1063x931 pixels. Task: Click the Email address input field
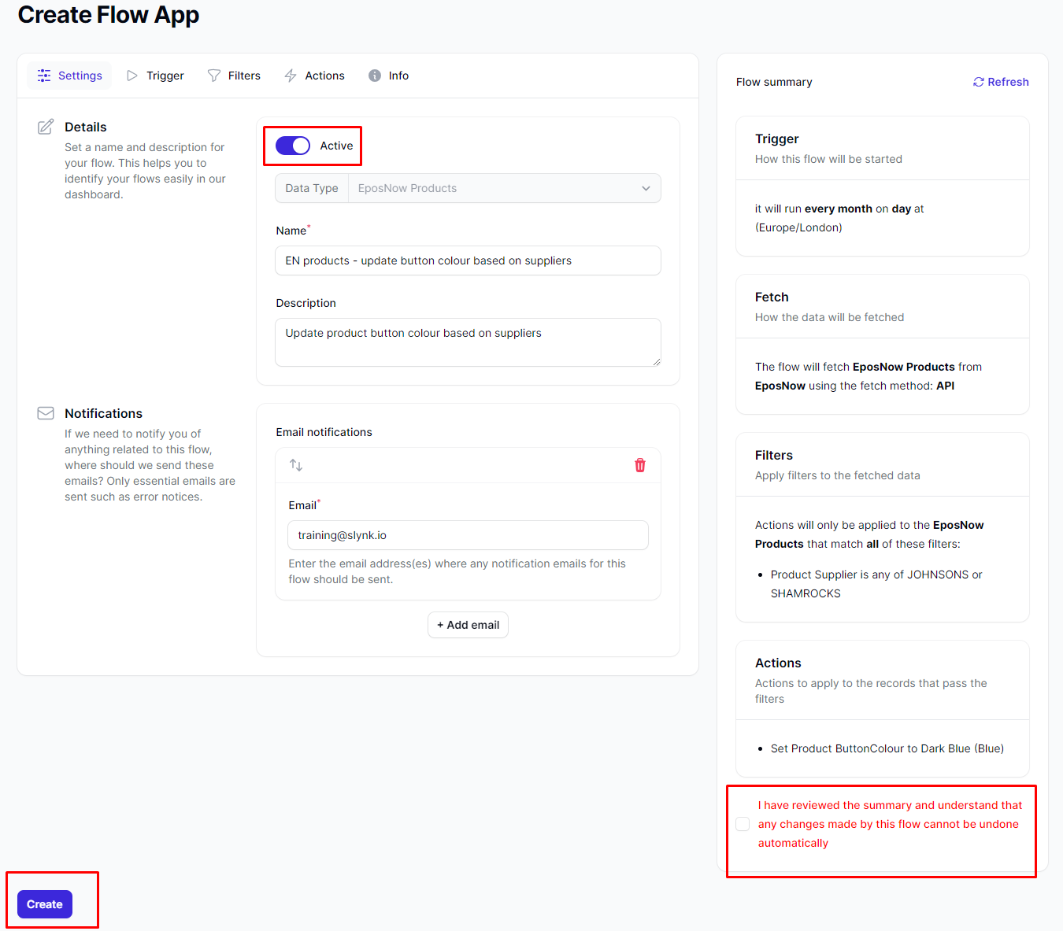click(x=468, y=535)
